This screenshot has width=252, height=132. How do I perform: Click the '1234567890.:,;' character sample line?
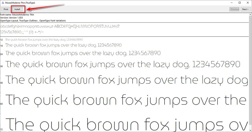click(22, 32)
